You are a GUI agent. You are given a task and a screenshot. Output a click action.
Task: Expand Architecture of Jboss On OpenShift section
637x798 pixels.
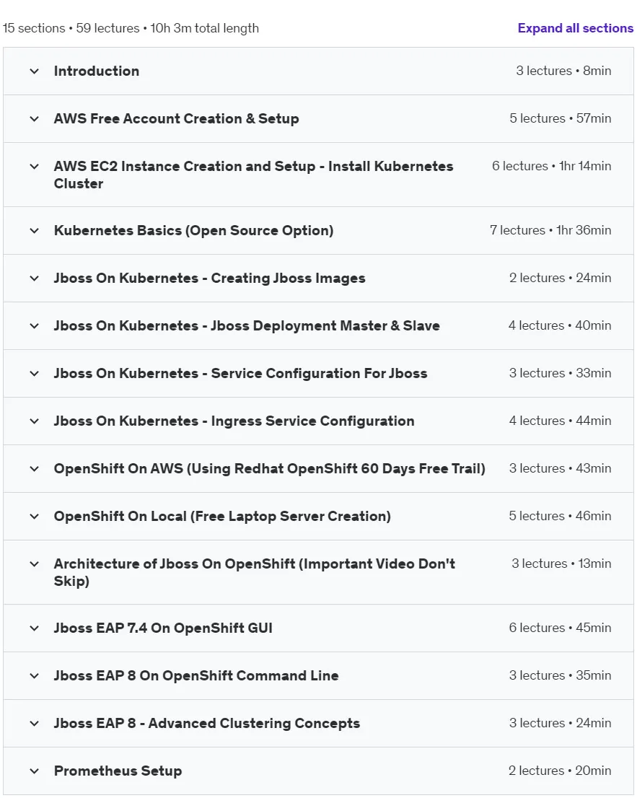319,573
